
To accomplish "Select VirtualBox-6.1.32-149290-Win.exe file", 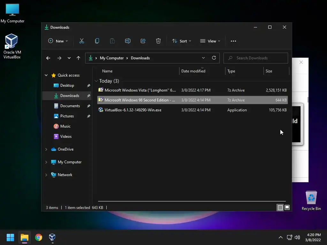I will (193, 110).
